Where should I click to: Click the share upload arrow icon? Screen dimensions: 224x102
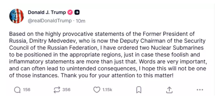click(169, 90)
